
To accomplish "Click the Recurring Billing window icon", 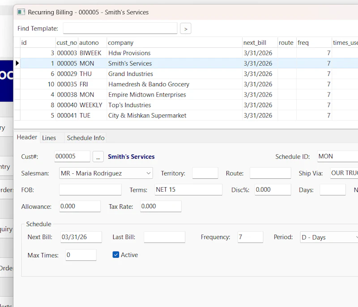I will point(21,12).
